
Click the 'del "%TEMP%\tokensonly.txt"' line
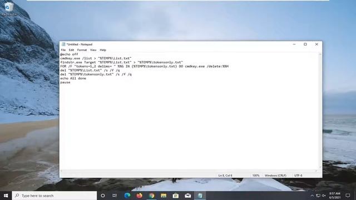tap(96, 74)
